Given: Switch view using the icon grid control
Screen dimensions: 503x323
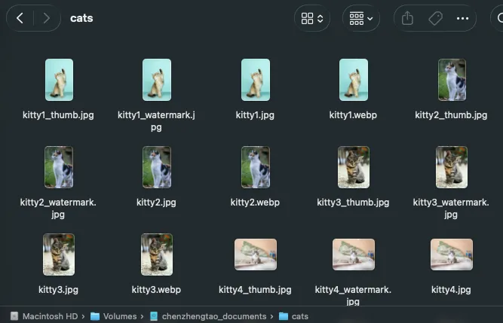Looking at the screenshot, I should 311,18.
